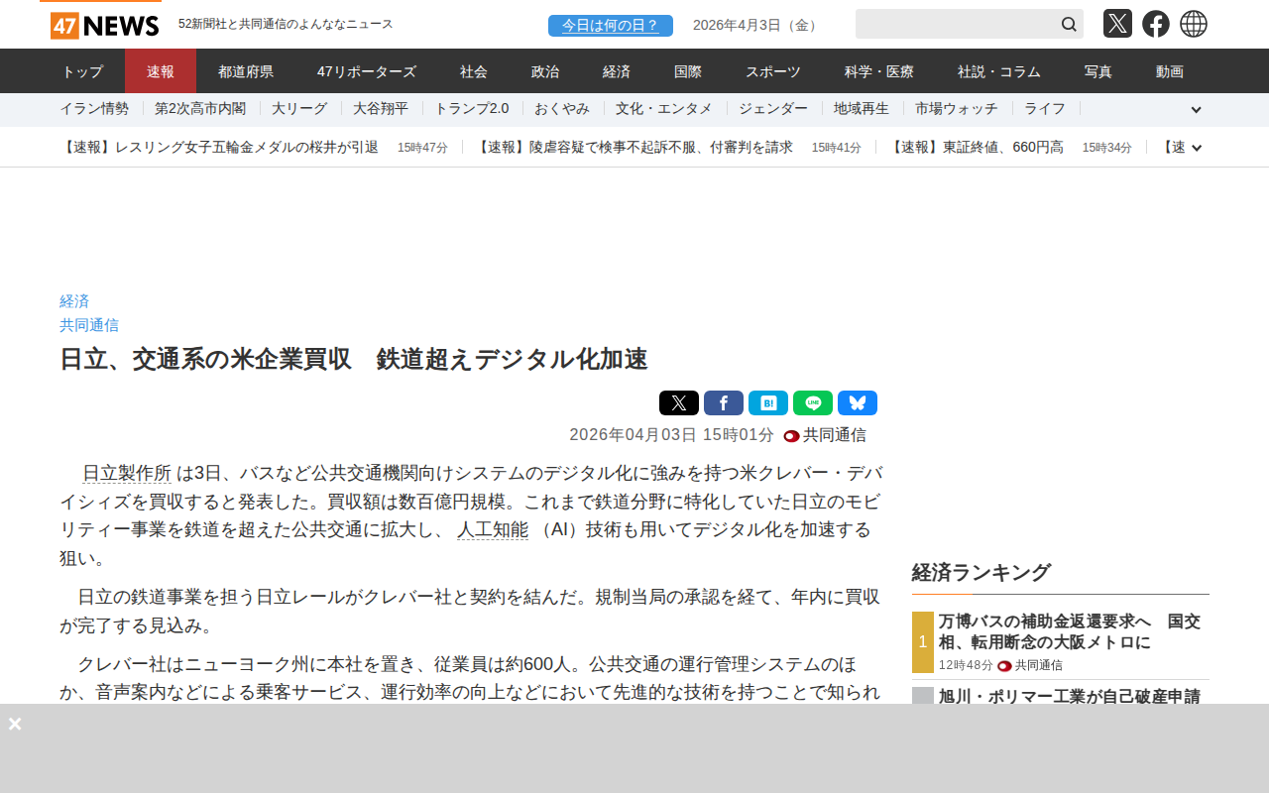Image resolution: width=1269 pixels, height=793 pixels.
Task: Open the 文化・エンタメ topic link
Action: coord(664,109)
